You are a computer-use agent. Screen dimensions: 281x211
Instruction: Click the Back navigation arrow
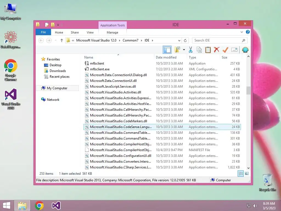pyautogui.click(x=41, y=40)
